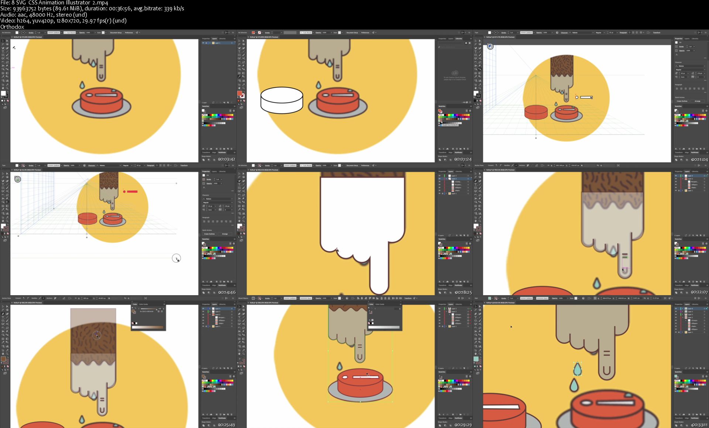
Task: Open Regular font style dropdown in 00:11:04 Properties panel
Action: (x=705, y=70)
